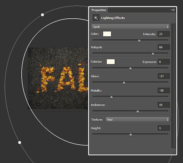Click the Metallic label
183x163 pixels.
(96, 90)
